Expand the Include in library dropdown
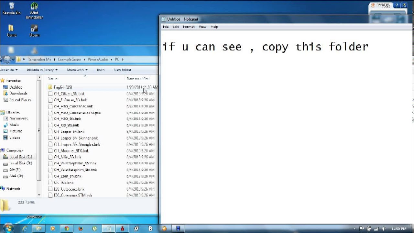The width and height of the screenshot is (414, 233). (42, 70)
